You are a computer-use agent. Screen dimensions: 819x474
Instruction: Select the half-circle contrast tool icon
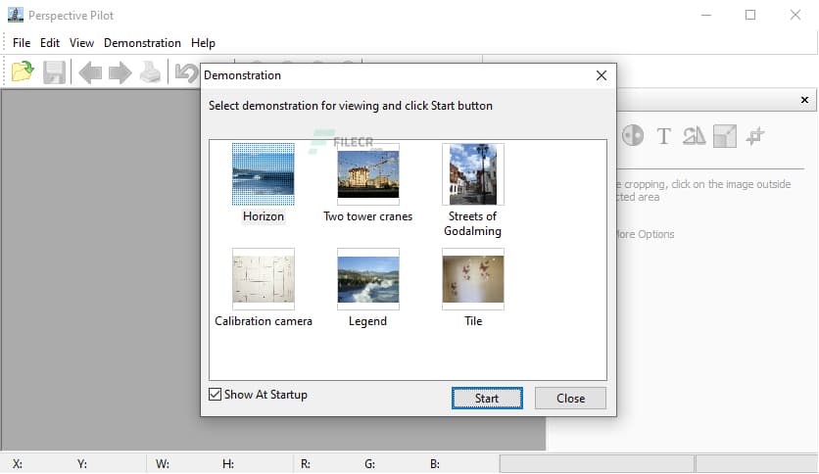pos(633,136)
